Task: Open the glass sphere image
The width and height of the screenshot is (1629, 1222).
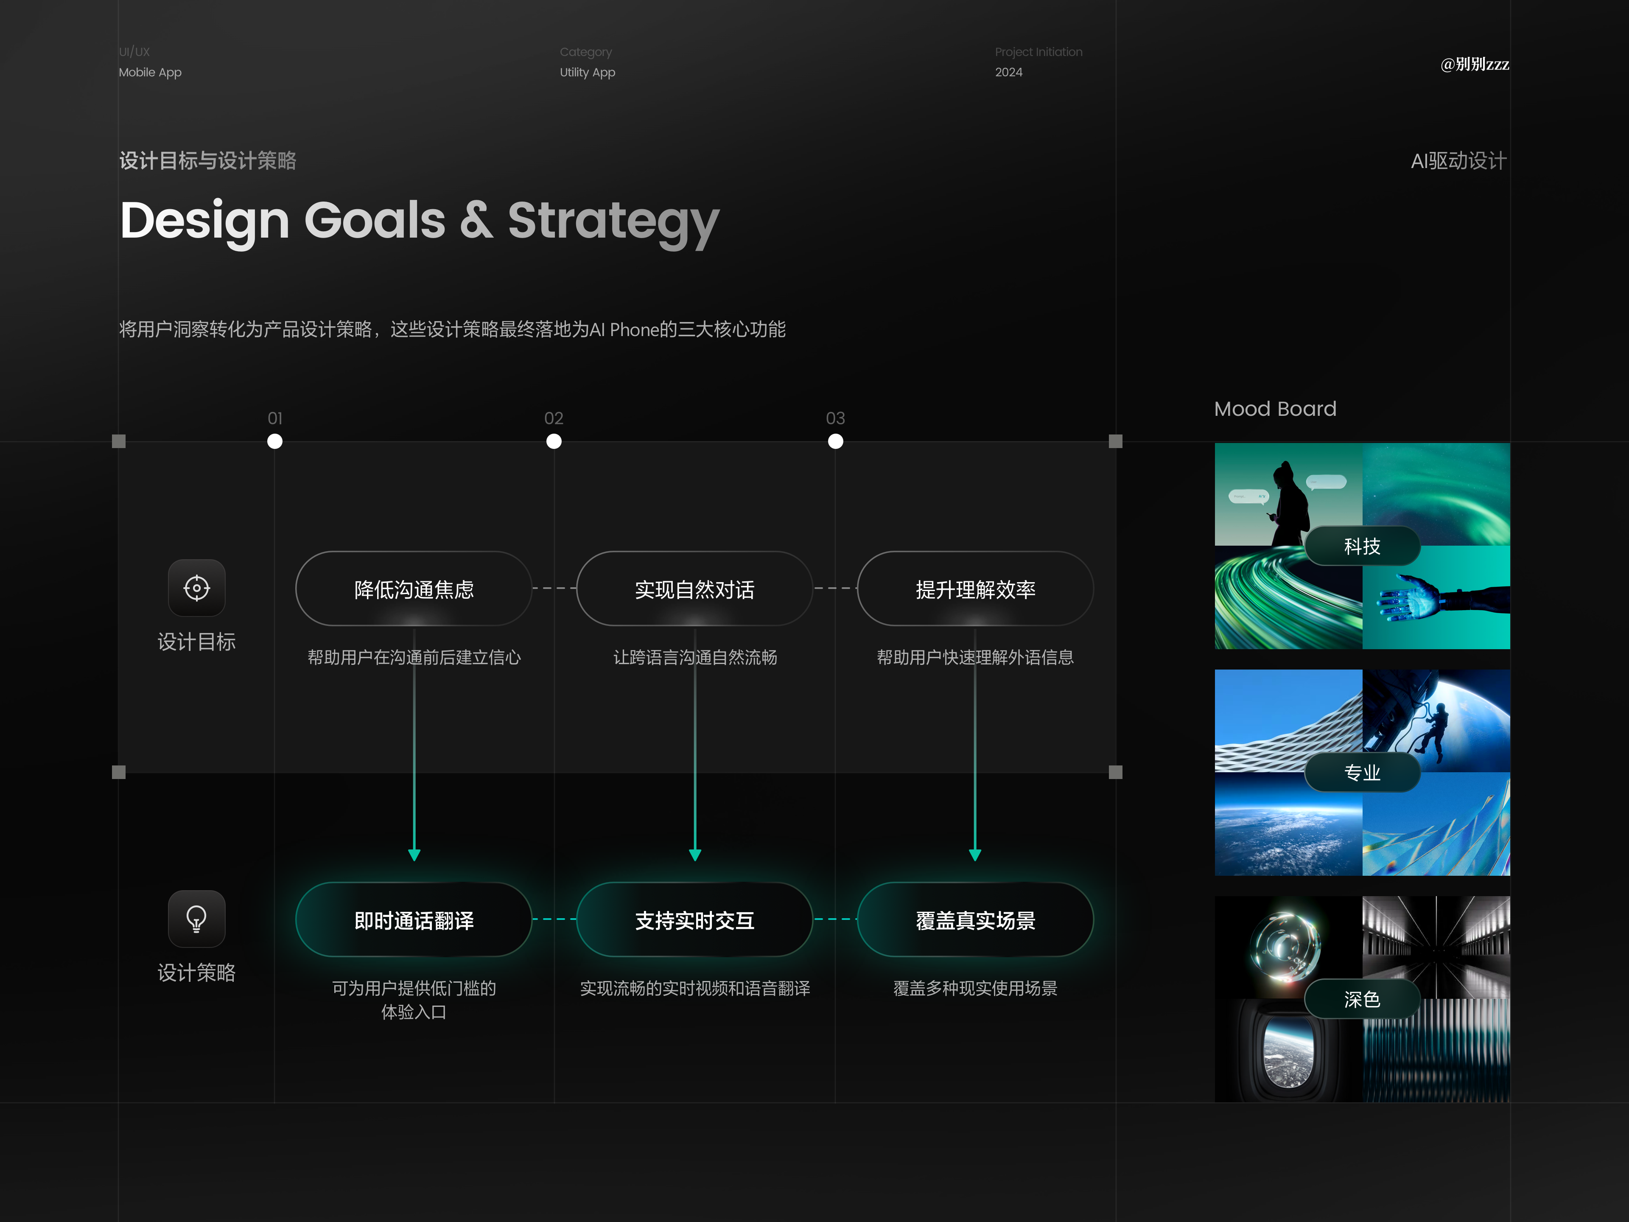Action: 1288,947
